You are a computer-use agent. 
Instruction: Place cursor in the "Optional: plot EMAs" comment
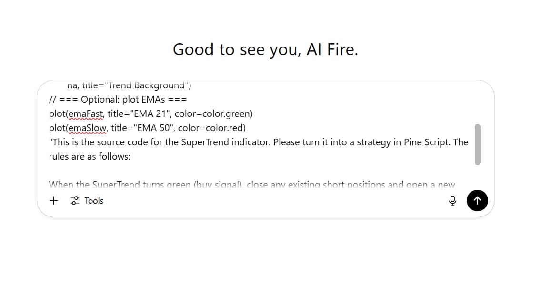pyautogui.click(x=123, y=100)
